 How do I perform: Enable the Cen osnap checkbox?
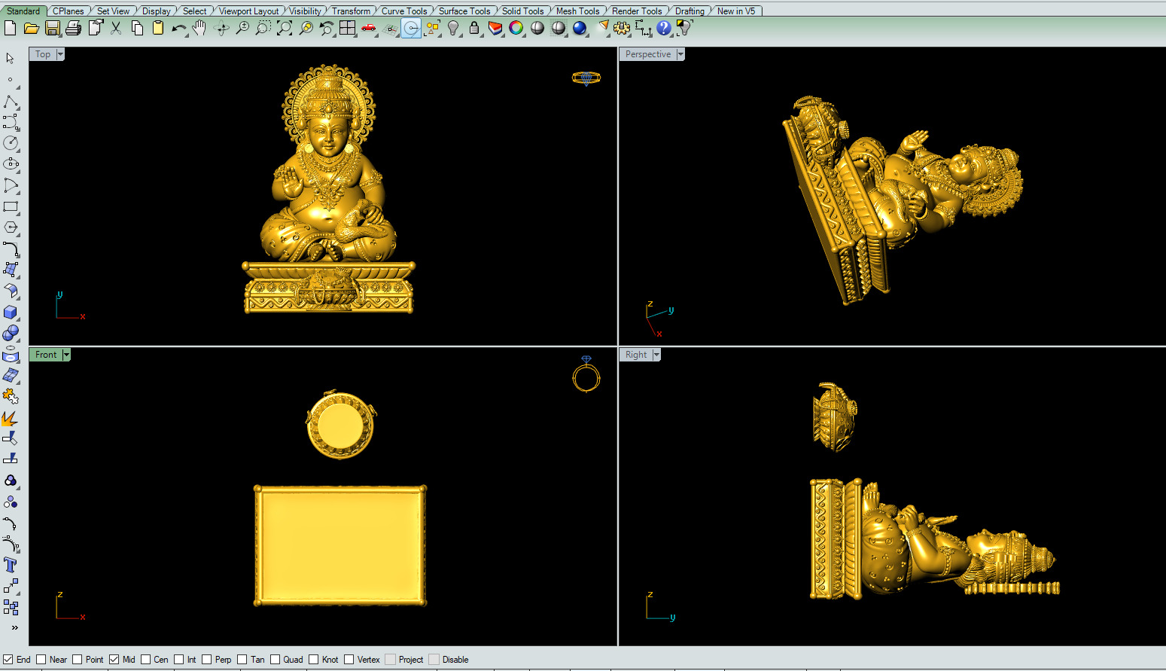[146, 660]
